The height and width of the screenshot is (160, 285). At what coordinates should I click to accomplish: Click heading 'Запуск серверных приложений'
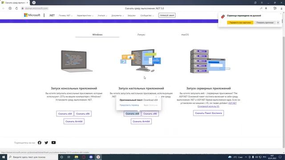(x=208, y=88)
